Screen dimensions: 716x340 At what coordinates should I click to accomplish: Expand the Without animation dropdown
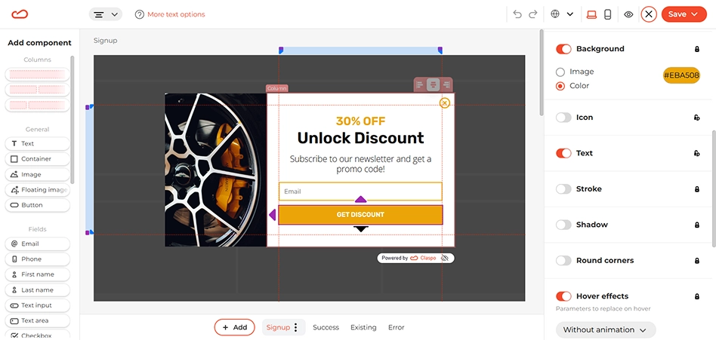pyautogui.click(x=606, y=329)
